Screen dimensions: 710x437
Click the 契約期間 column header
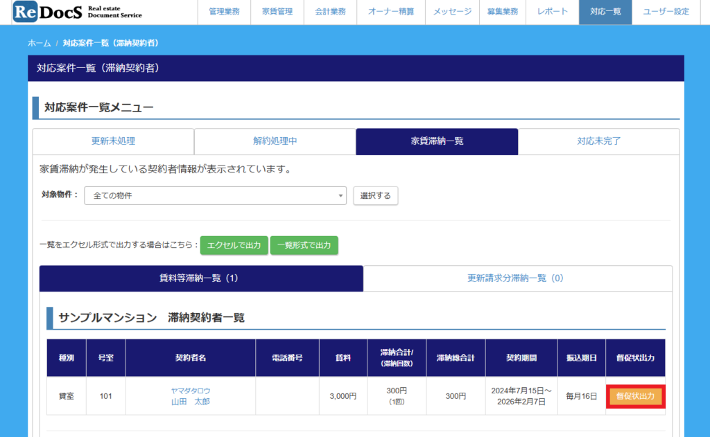pyautogui.click(x=521, y=358)
